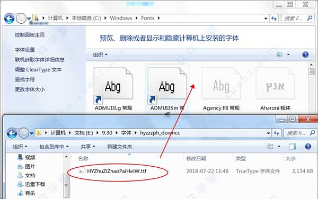Go forward in the Fonts window
318x199 pixels.
tap(21, 19)
